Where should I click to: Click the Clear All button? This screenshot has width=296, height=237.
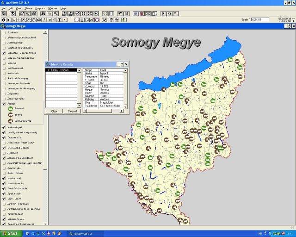pyautogui.click(x=73, y=111)
